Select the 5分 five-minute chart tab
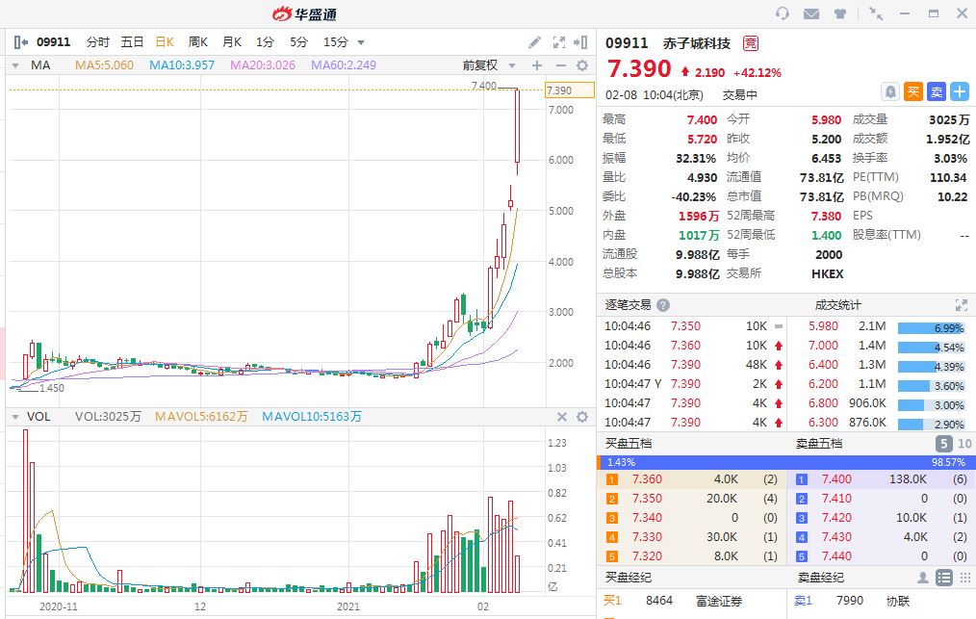Viewport: 976px width, 619px height. click(298, 42)
